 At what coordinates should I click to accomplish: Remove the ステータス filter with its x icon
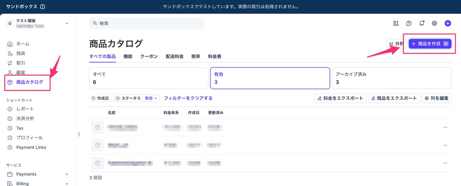point(118,98)
